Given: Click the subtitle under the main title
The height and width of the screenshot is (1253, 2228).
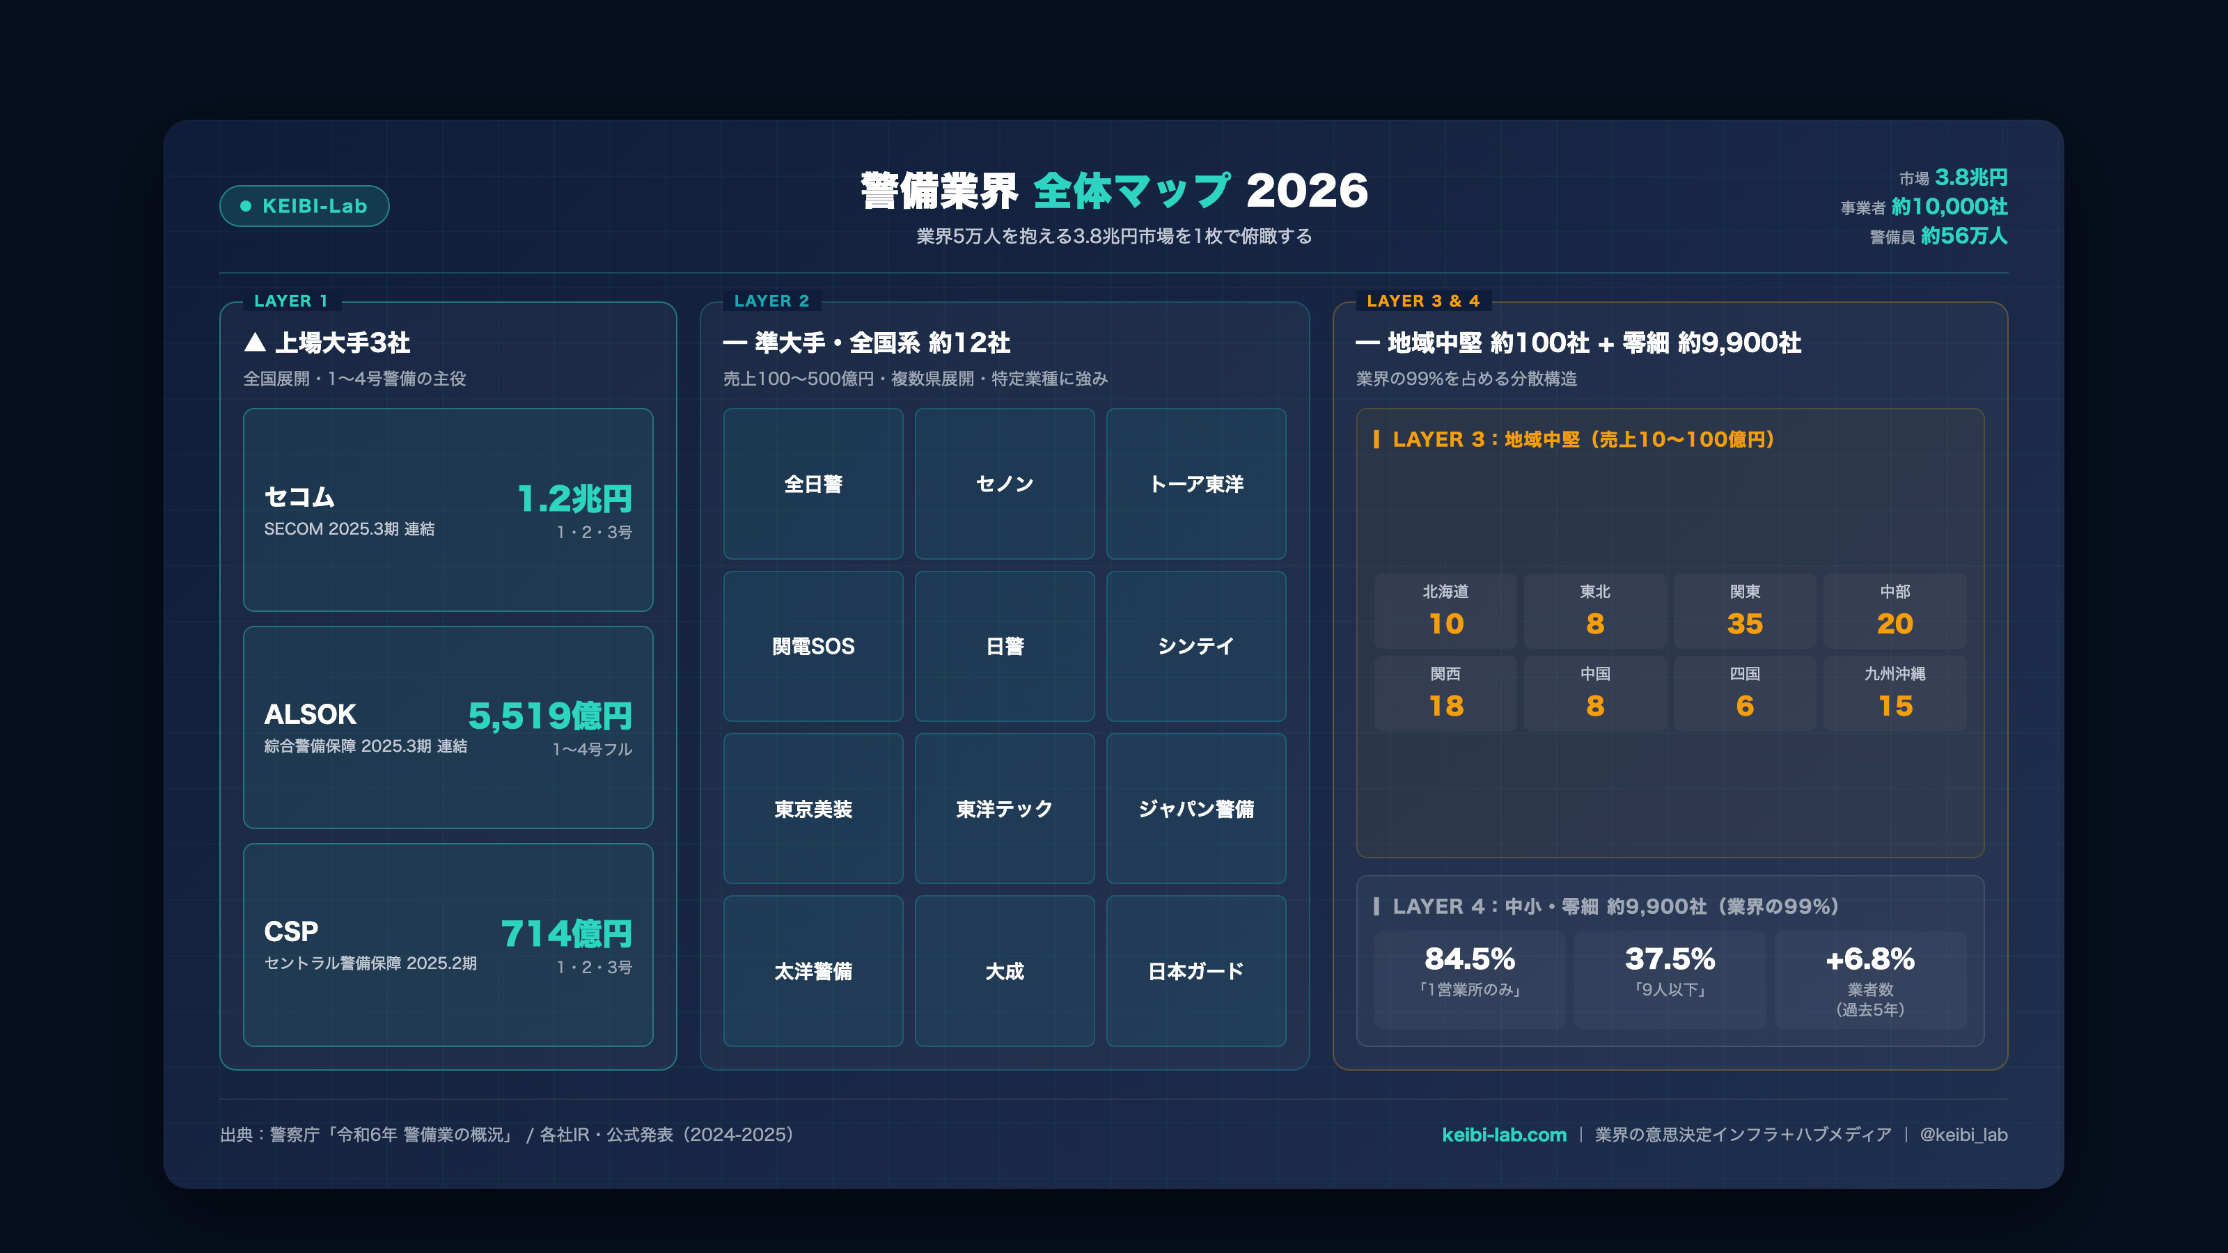Looking at the screenshot, I should [x=1114, y=236].
